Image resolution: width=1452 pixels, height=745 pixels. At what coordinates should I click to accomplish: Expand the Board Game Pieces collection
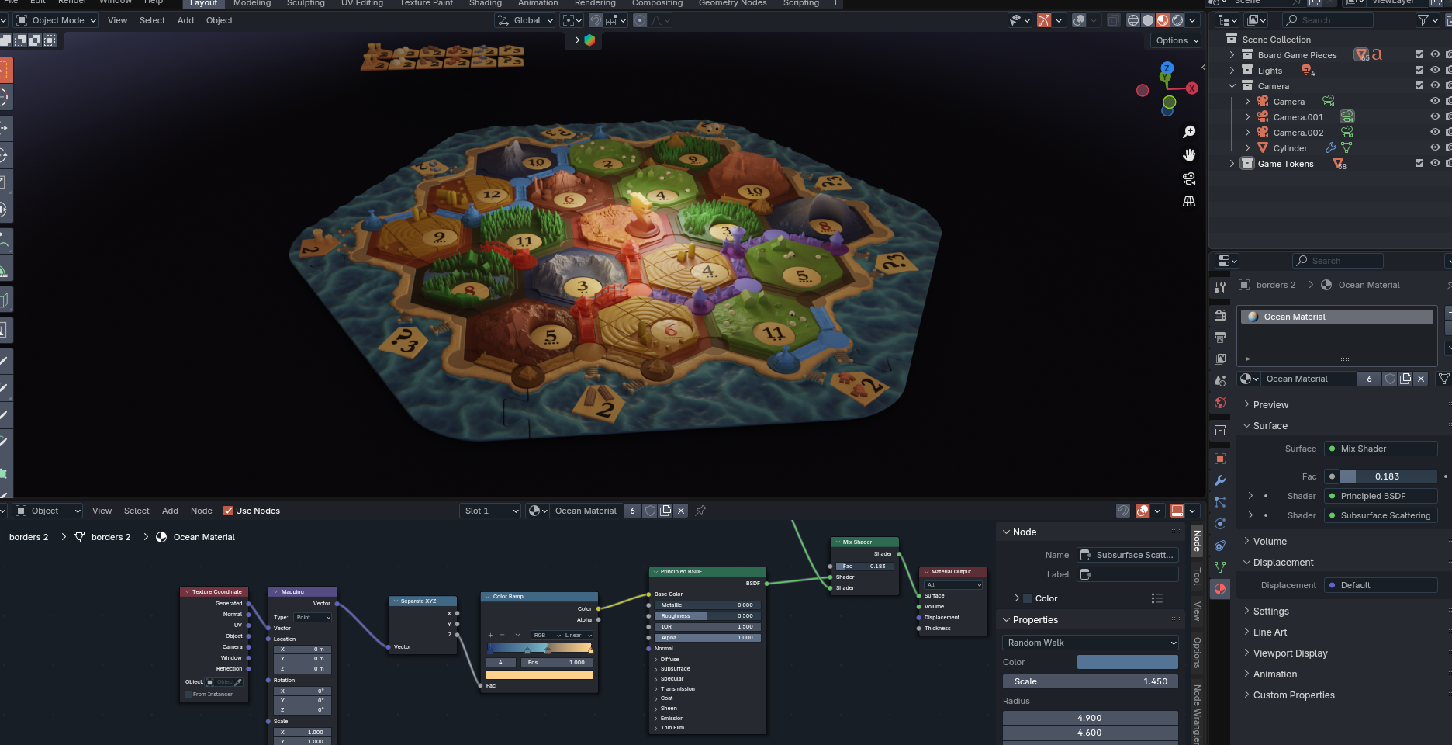point(1232,55)
